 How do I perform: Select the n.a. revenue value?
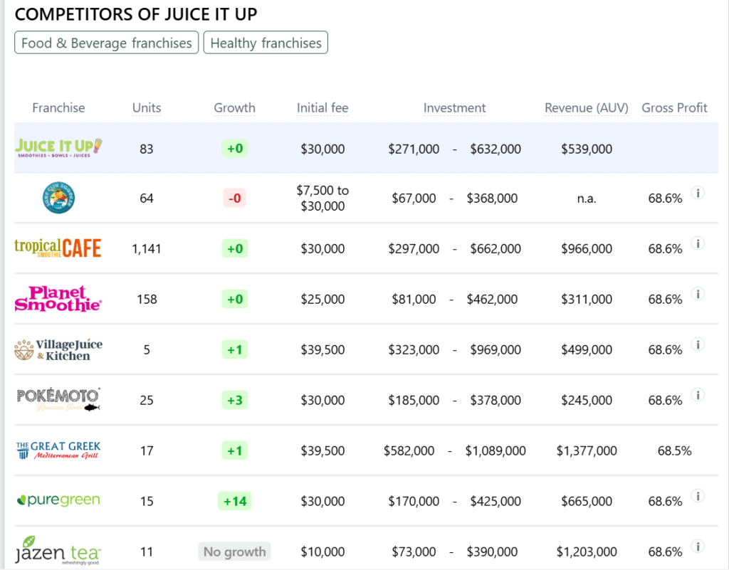click(587, 199)
